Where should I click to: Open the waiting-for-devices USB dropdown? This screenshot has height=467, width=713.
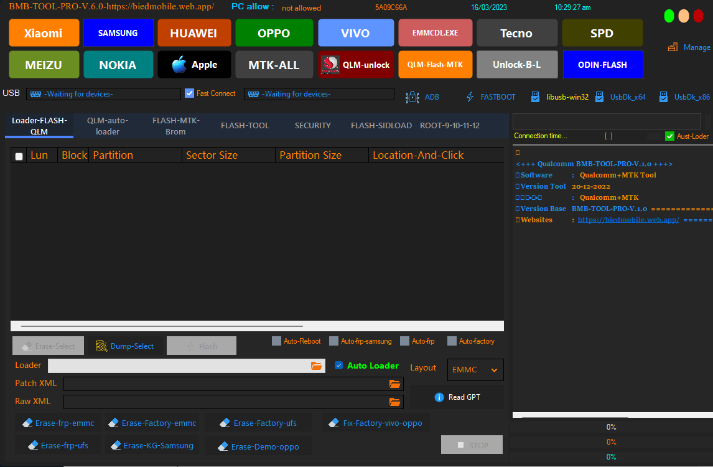(x=103, y=93)
